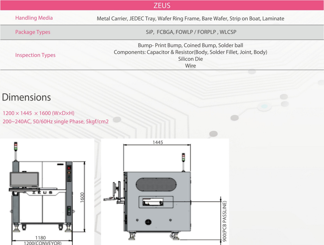
Task: Click the round vent on side view
Action: click(x=148, y=222)
